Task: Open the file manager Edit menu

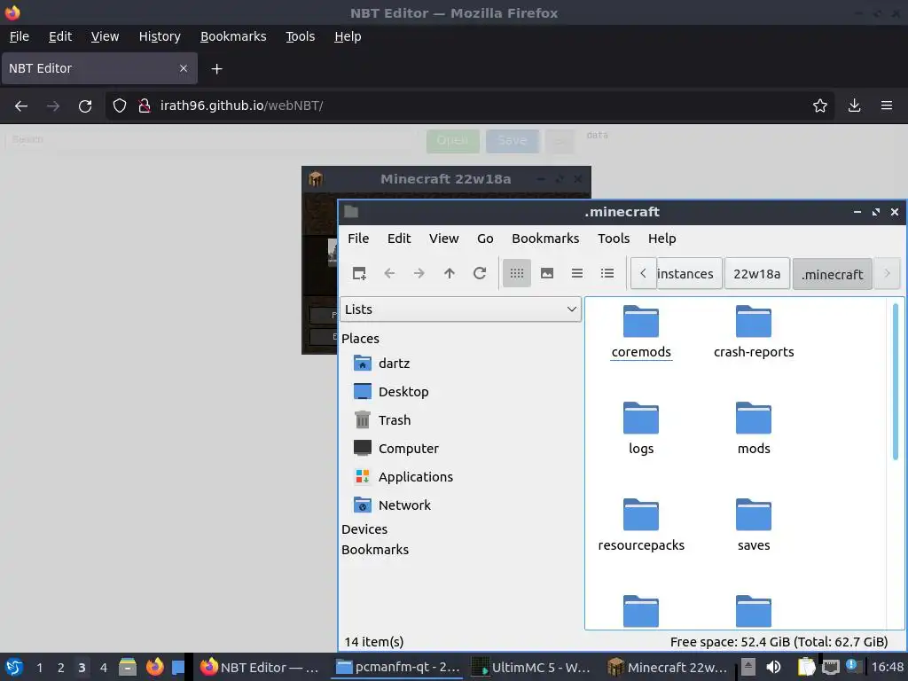Action: tap(399, 239)
